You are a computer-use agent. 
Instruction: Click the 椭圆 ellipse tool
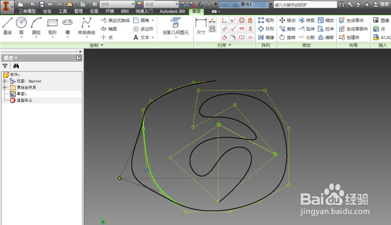coord(109,29)
